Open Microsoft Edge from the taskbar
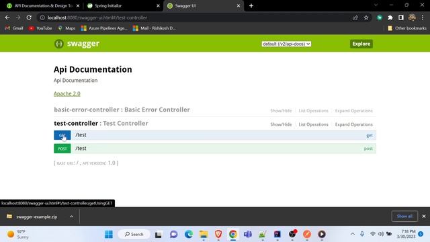Viewport: 430px width, 242px height. pyautogui.click(x=189, y=235)
